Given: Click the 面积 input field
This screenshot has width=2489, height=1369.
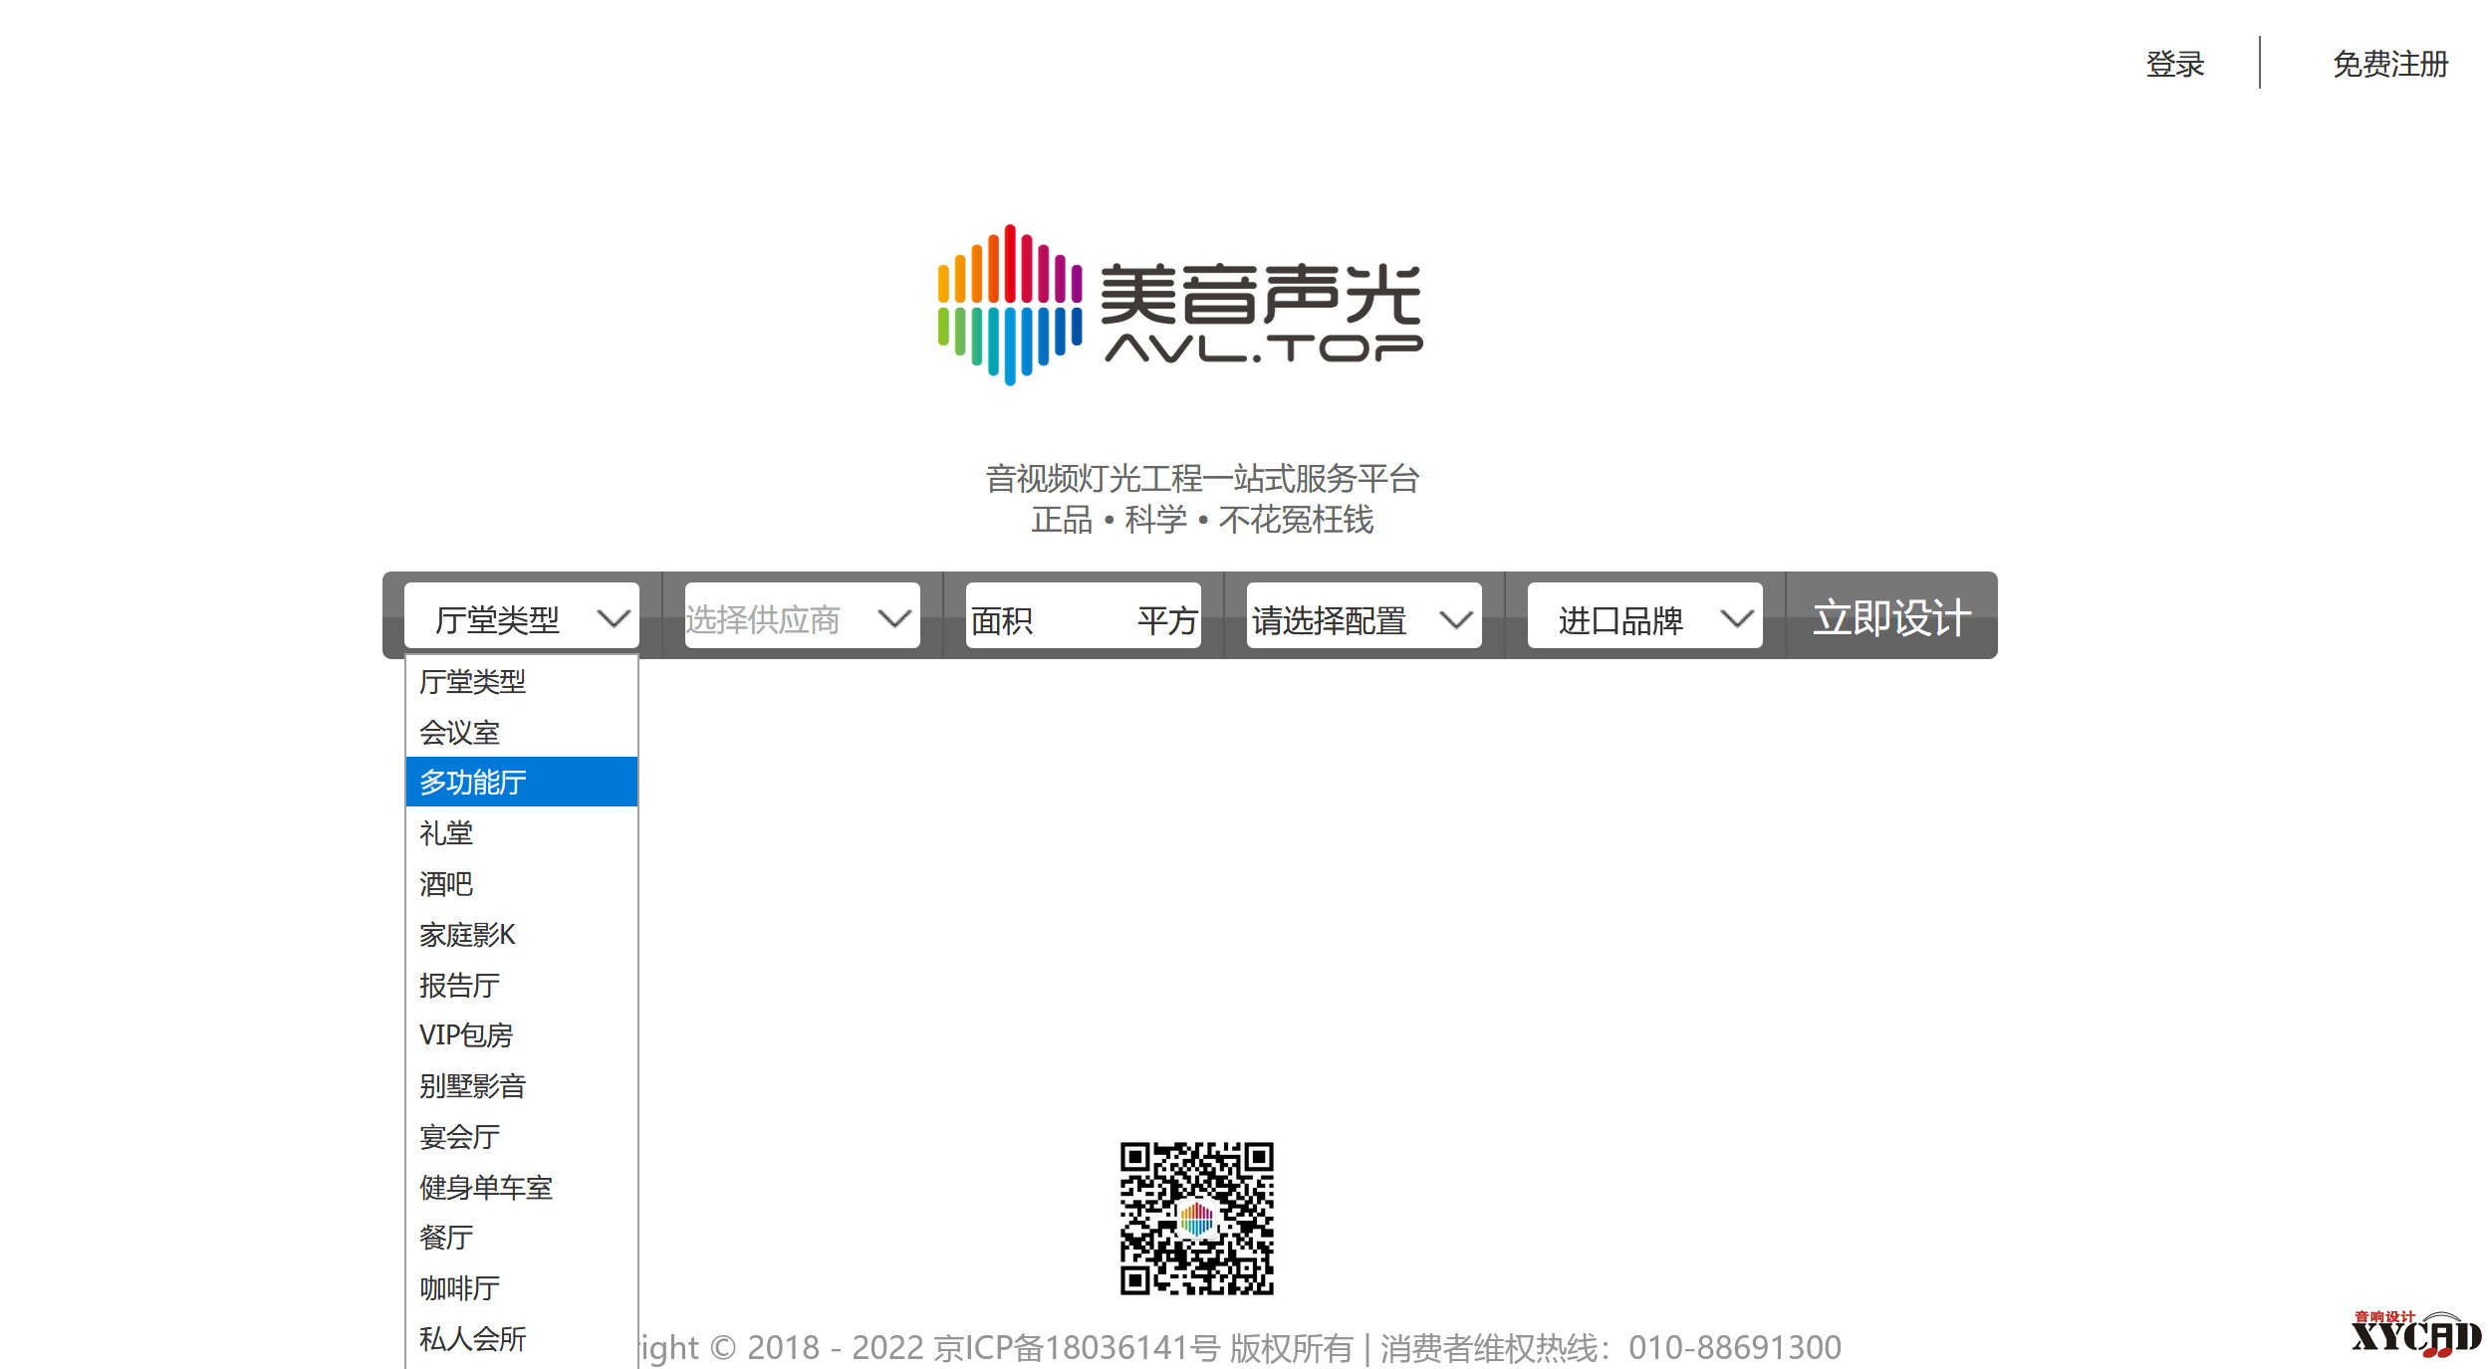Looking at the screenshot, I should click(1083, 617).
